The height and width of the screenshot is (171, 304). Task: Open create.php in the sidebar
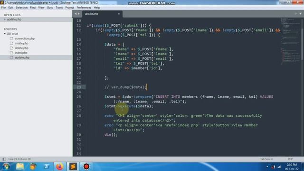pyautogui.click(x=21, y=43)
